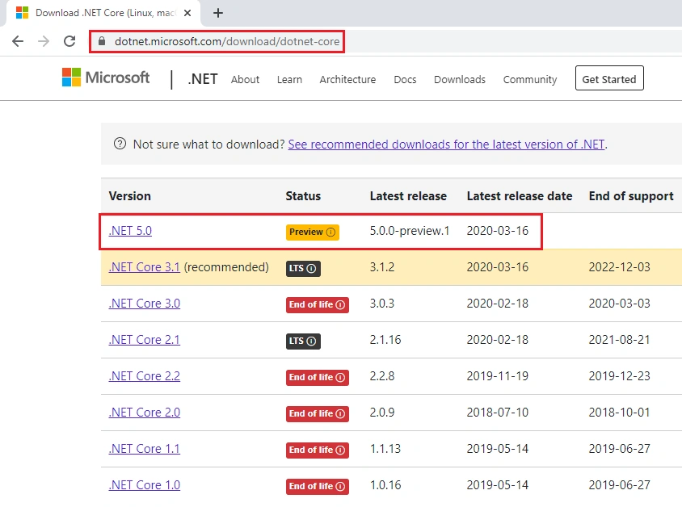The image size is (682, 507).
Task: Select the 2022-12-03 end of support date
Action: [619, 266]
